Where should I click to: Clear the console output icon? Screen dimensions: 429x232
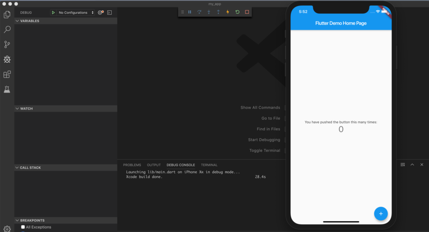403,165
